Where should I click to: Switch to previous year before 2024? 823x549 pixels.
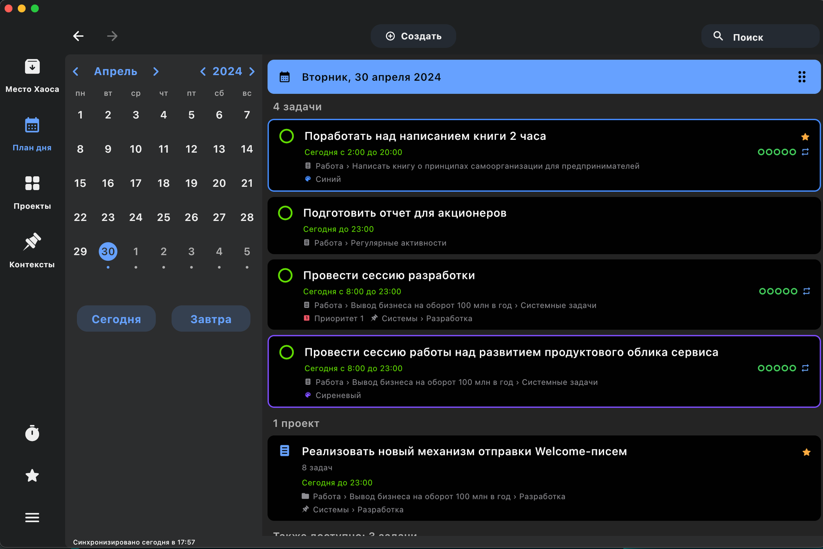(203, 72)
